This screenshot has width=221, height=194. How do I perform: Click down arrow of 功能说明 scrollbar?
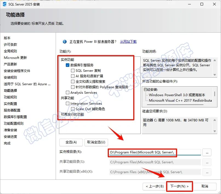(215, 75)
